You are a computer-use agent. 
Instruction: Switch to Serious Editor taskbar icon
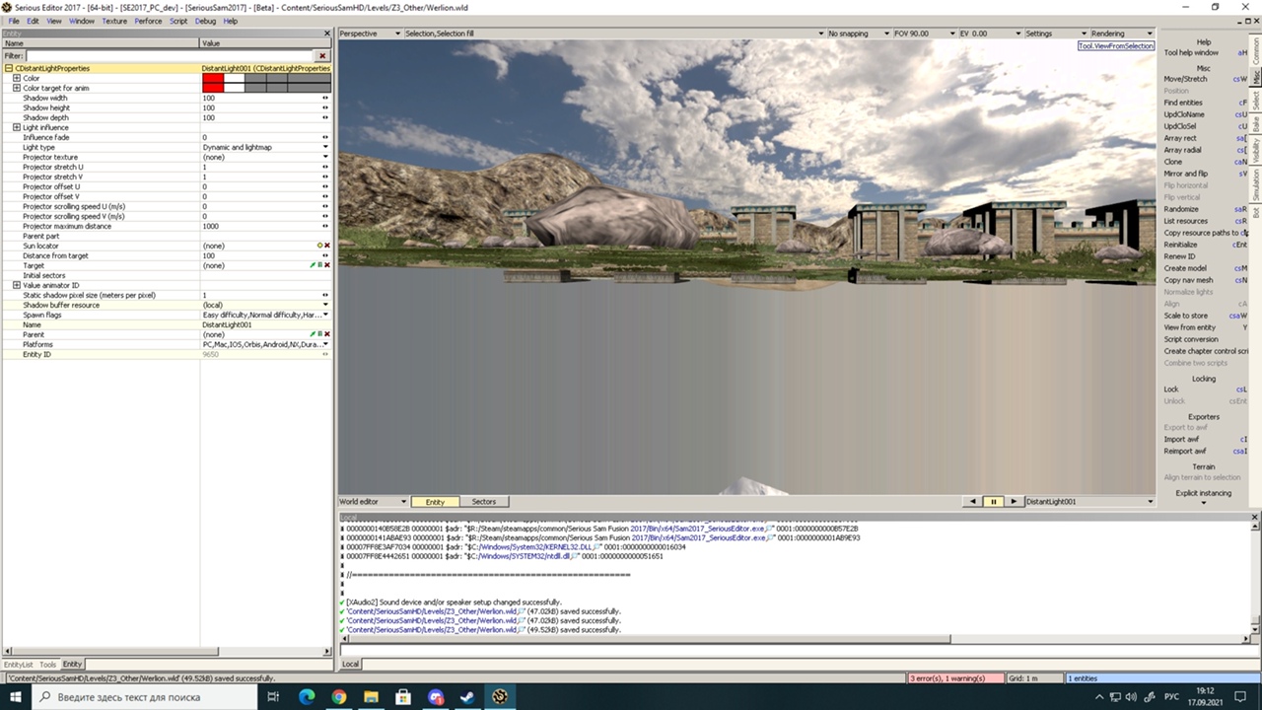tap(501, 697)
